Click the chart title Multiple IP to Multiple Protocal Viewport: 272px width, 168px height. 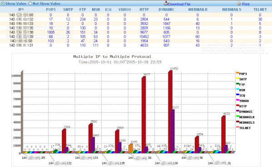pyautogui.click(x=112, y=57)
